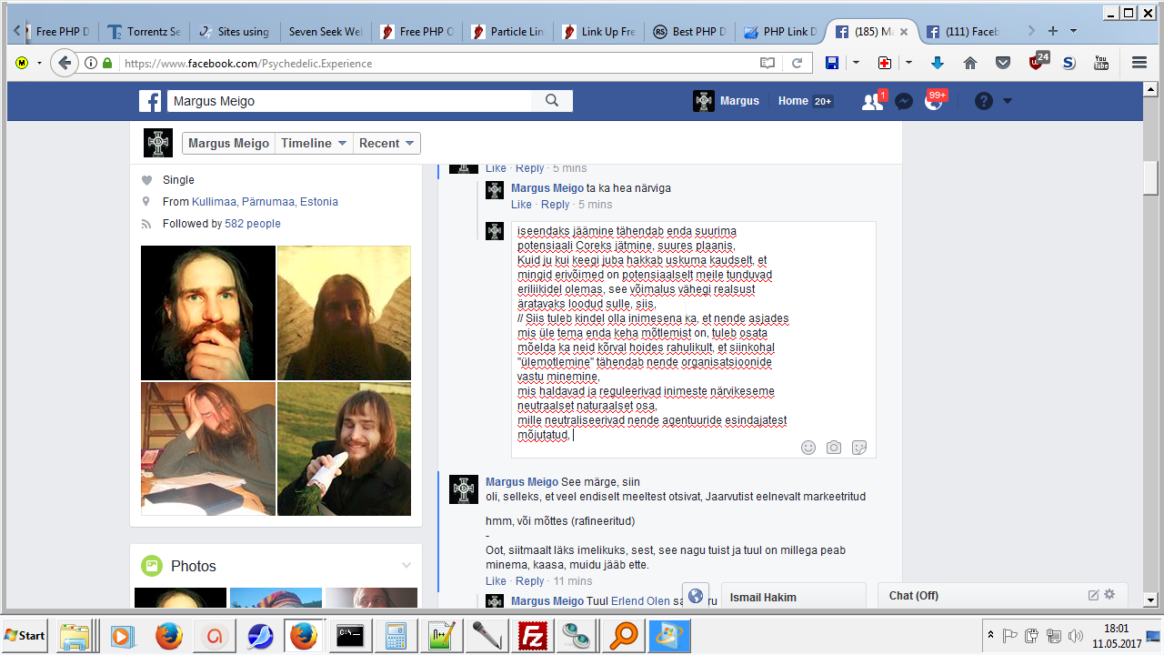Open the Notifications globe showing 99+
The image size is (1164, 655).
tap(934, 101)
